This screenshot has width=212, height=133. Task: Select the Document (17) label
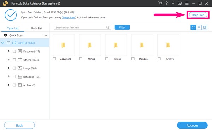[31, 51]
